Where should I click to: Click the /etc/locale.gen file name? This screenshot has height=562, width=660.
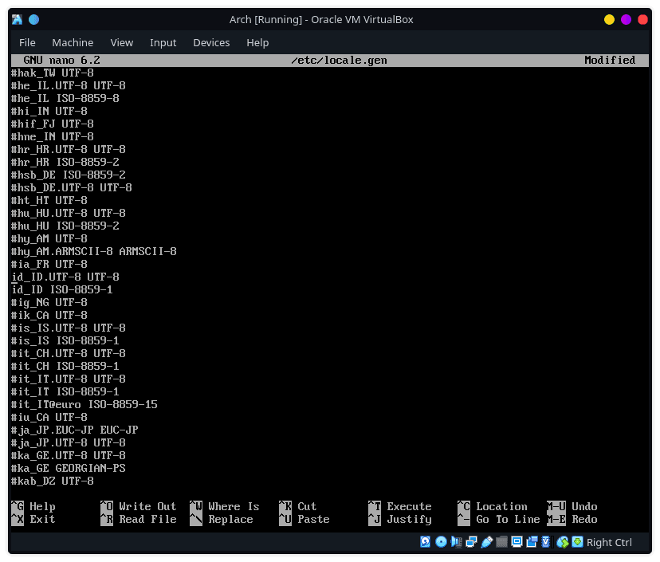(340, 61)
